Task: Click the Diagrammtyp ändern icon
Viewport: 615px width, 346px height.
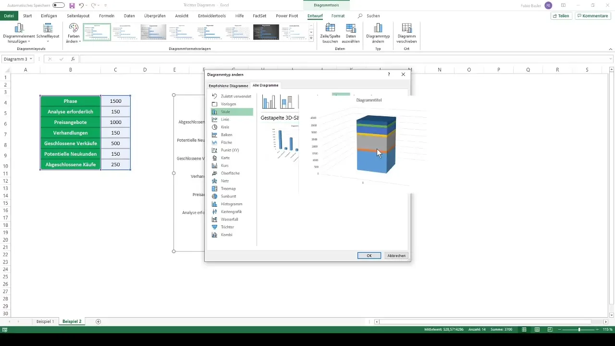Action: pos(378,28)
